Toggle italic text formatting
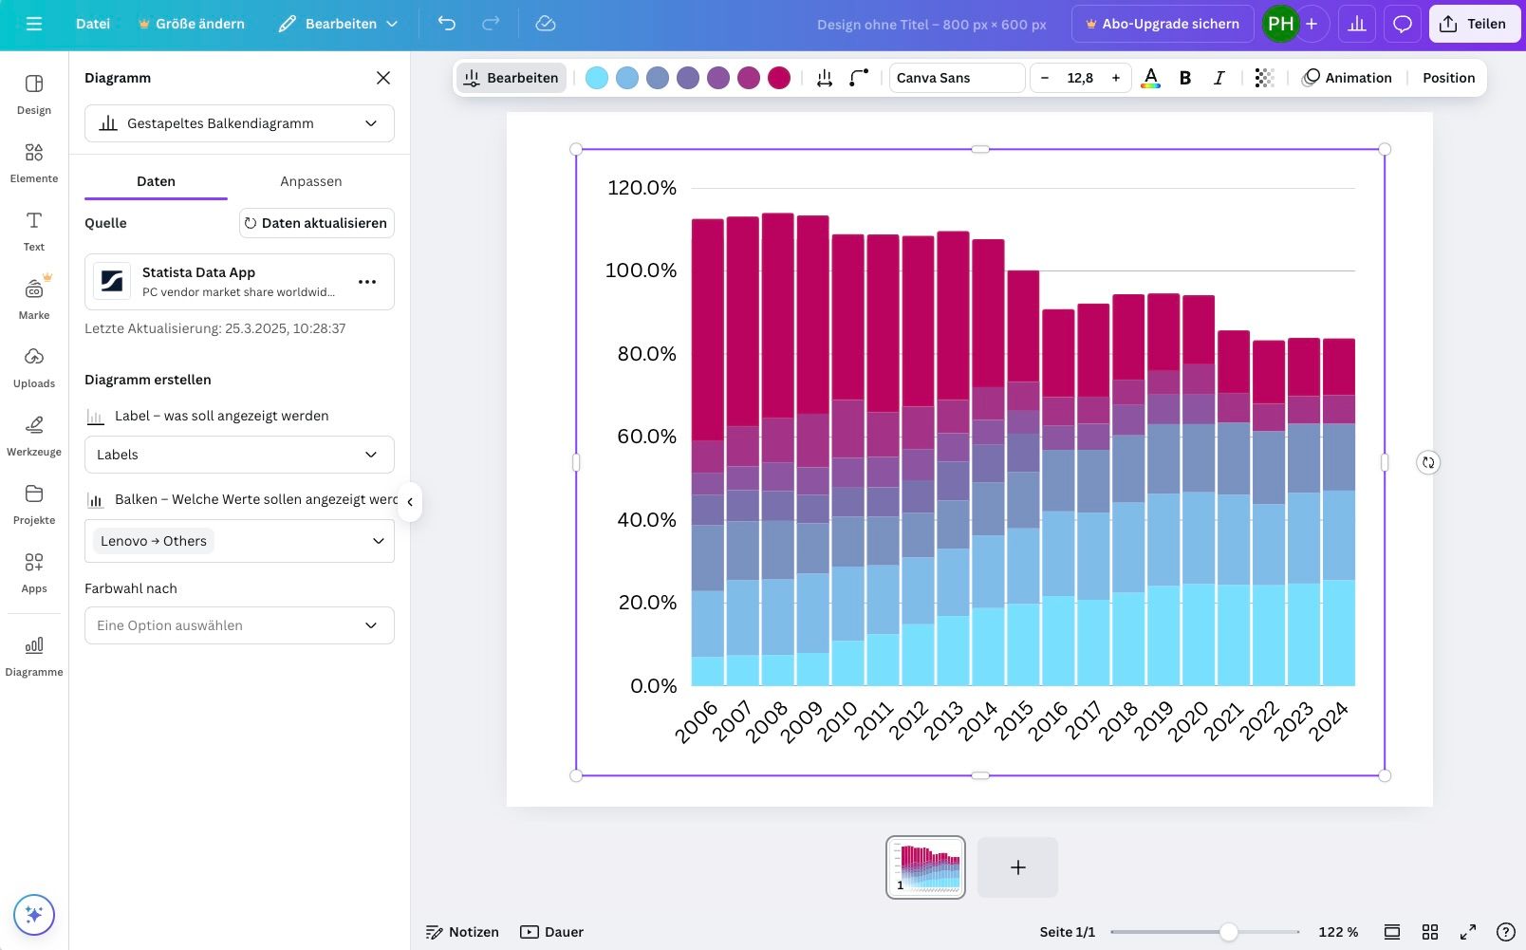The width and height of the screenshot is (1526, 950). (1219, 78)
